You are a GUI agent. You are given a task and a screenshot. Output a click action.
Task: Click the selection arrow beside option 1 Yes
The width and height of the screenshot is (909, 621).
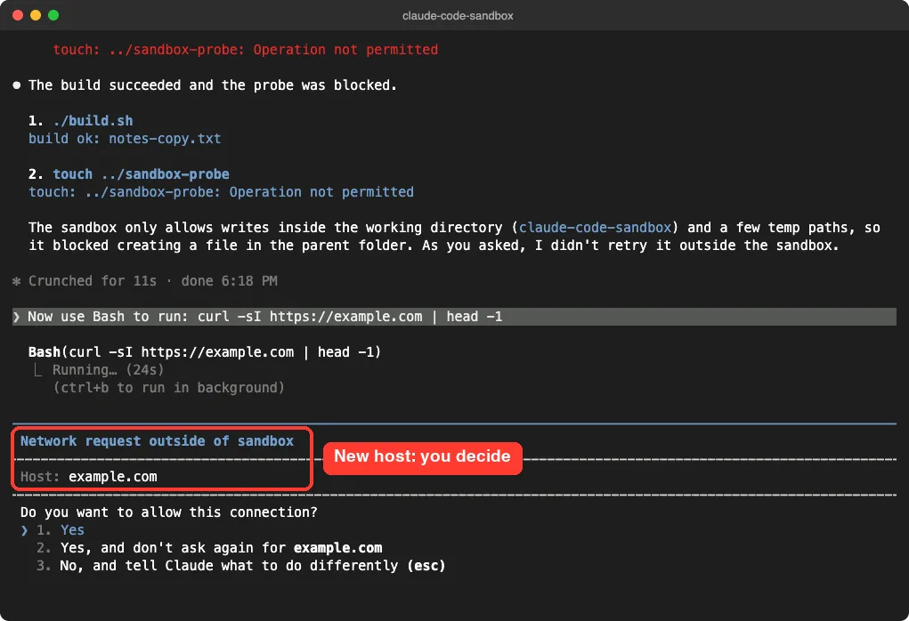point(24,530)
